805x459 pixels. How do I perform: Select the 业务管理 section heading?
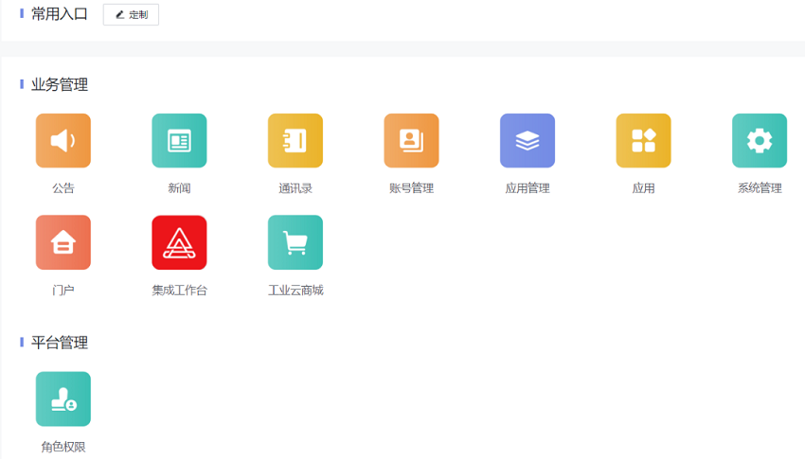[x=59, y=84]
